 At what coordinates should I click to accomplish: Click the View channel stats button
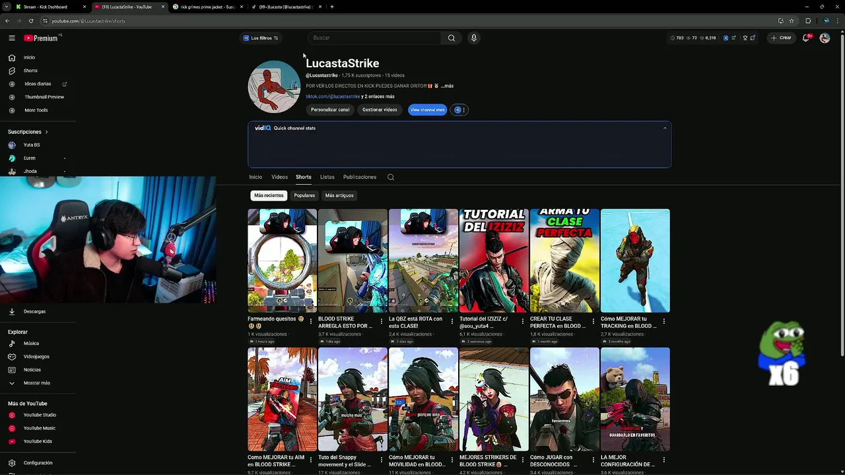point(427,110)
